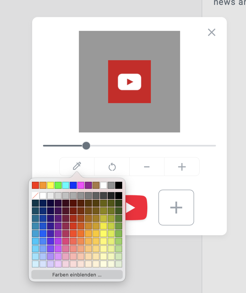This screenshot has height=293, width=246.
Task: Click the YouTube icon preview image
Action: (129, 82)
